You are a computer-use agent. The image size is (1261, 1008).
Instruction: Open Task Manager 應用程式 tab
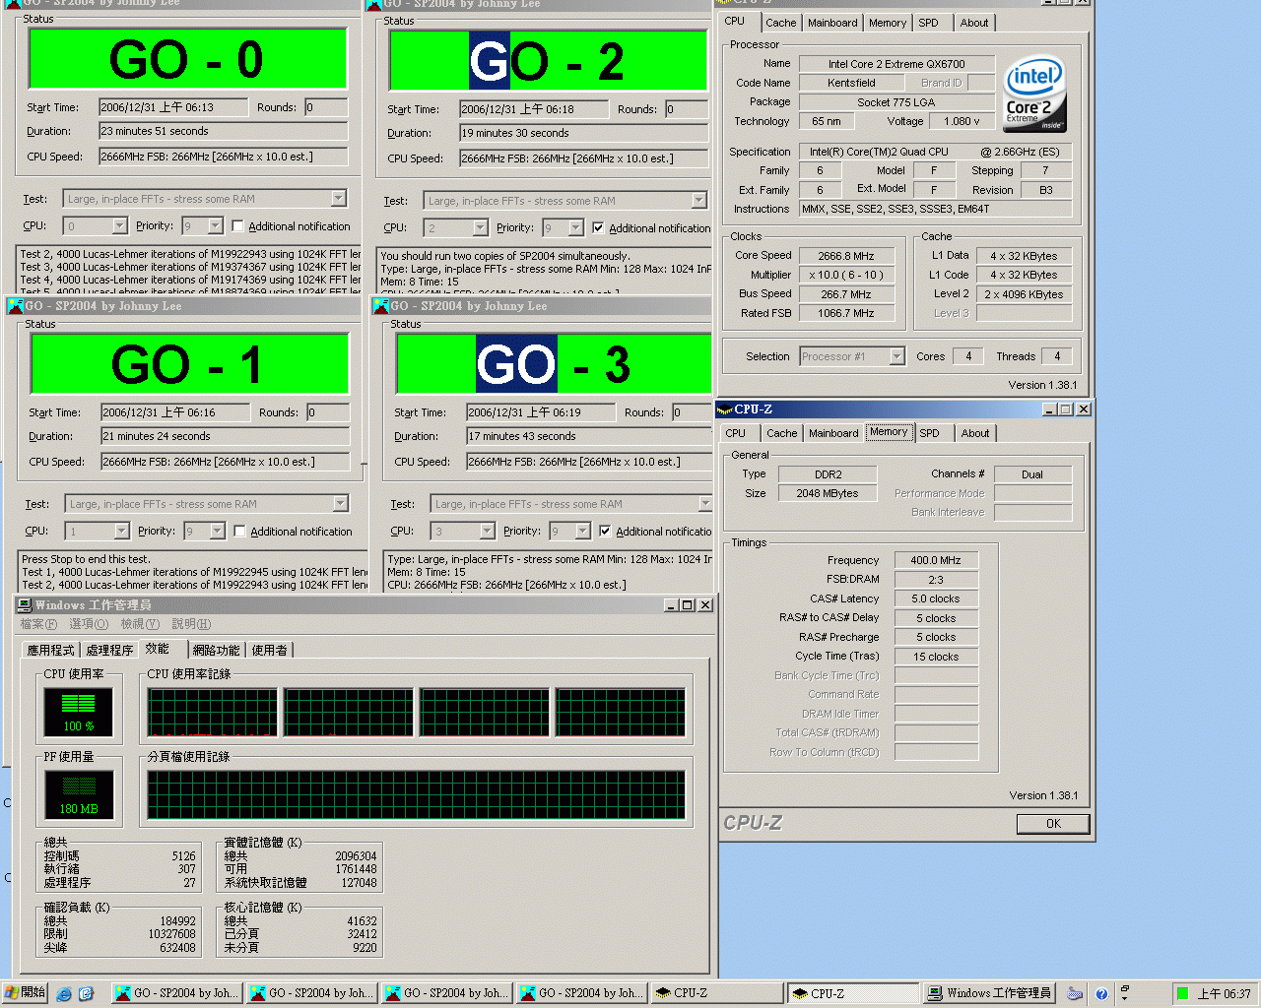(51, 651)
